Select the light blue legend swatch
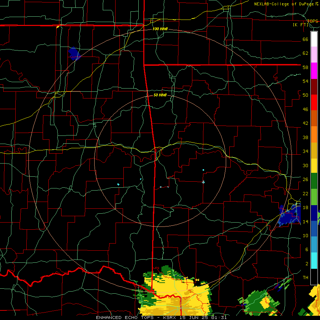This screenshot has width=320, height=320. (314, 245)
